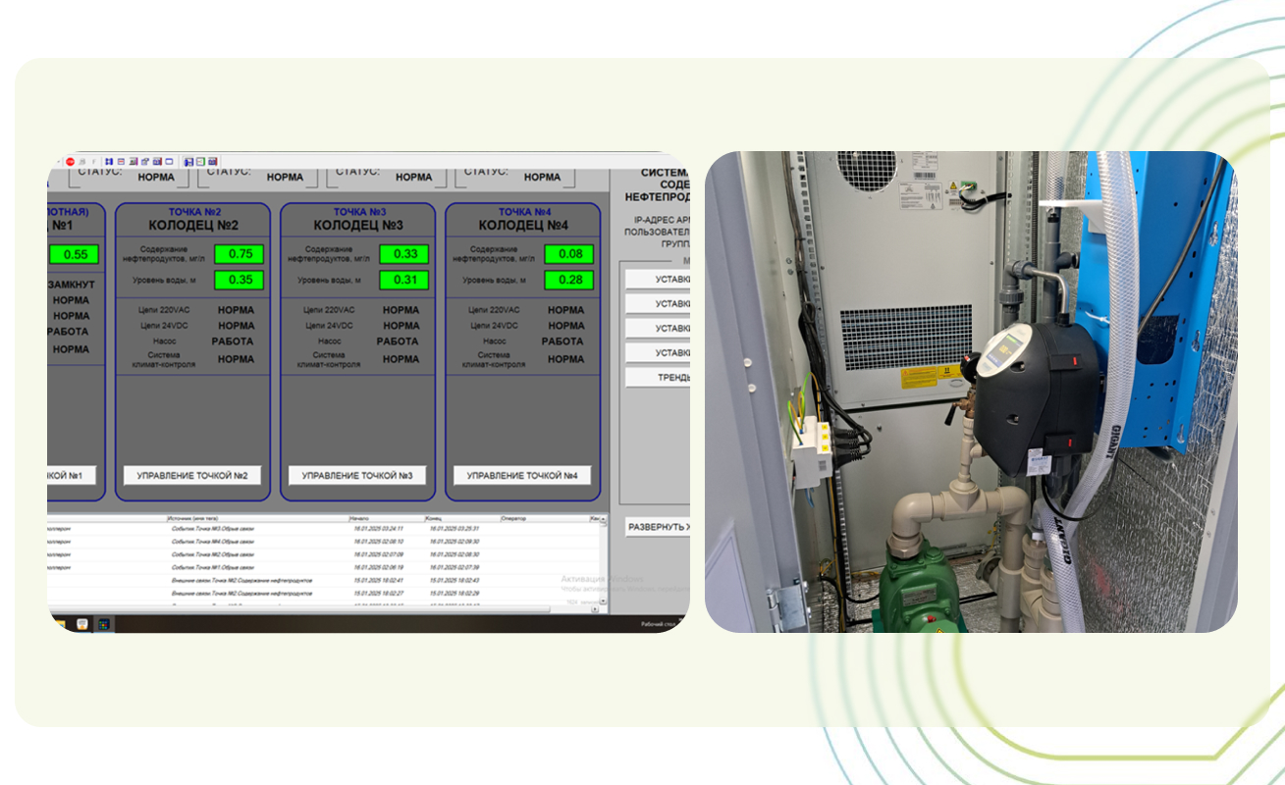Click the ТРЕНДЫ button

(x=658, y=377)
